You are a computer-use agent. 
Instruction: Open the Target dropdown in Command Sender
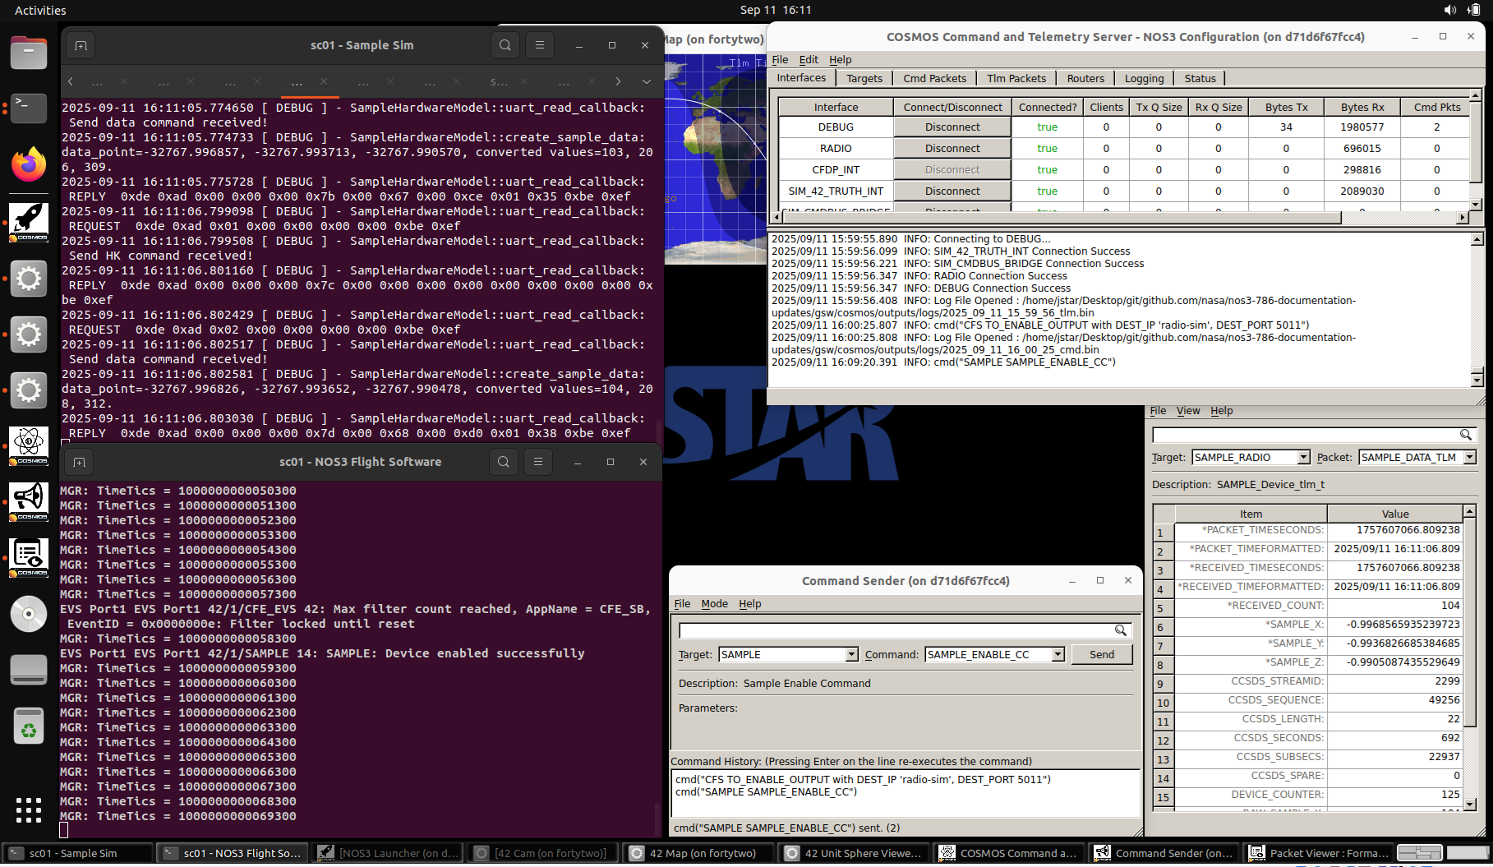(851, 655)
